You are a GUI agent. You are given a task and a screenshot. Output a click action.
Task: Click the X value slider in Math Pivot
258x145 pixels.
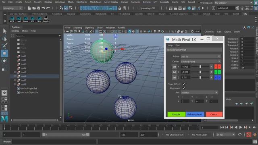coord(200,66)
